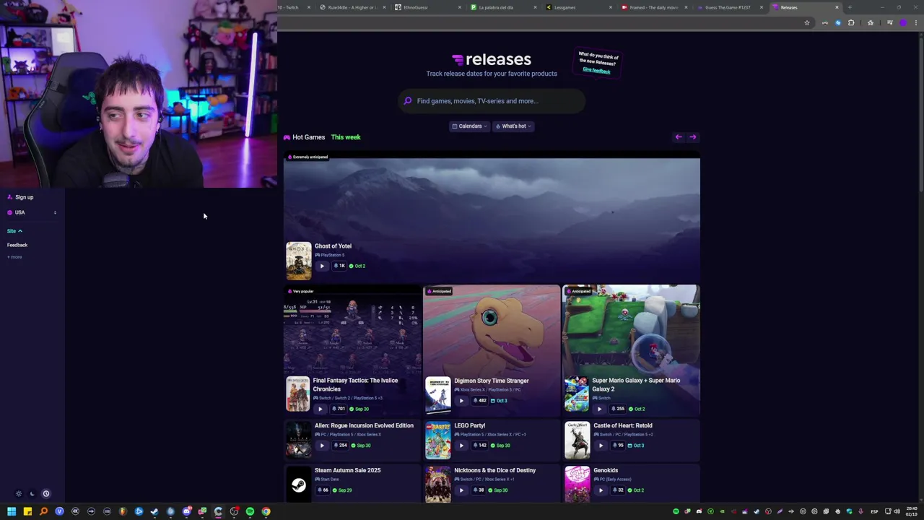924x520 pixels.
Task: Play the Alien: Rogue Incursion trailer
Action: click(x=322, y=446)
